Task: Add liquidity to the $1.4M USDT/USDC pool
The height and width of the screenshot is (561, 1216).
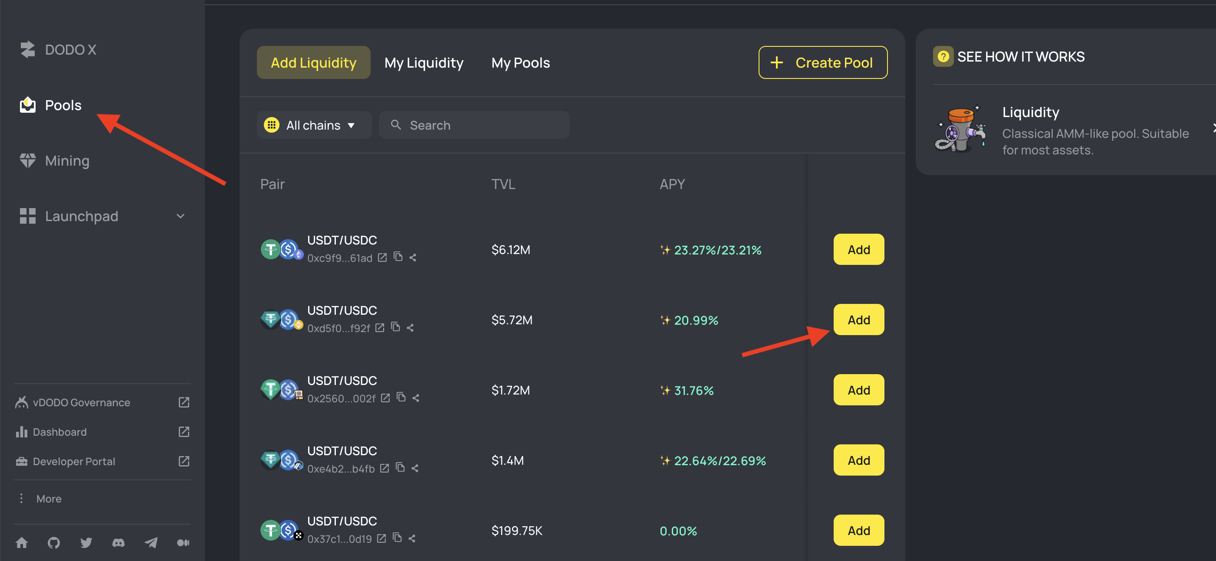Action: (859, 460)
